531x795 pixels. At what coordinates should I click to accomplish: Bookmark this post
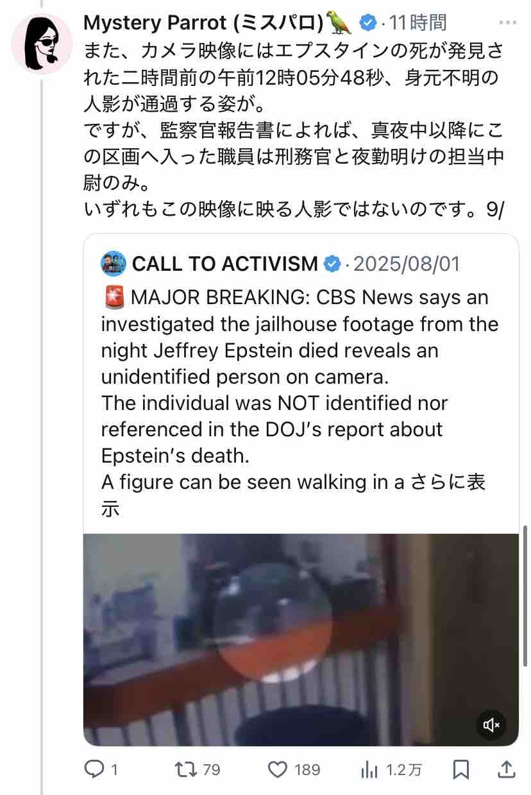(461, 769)
